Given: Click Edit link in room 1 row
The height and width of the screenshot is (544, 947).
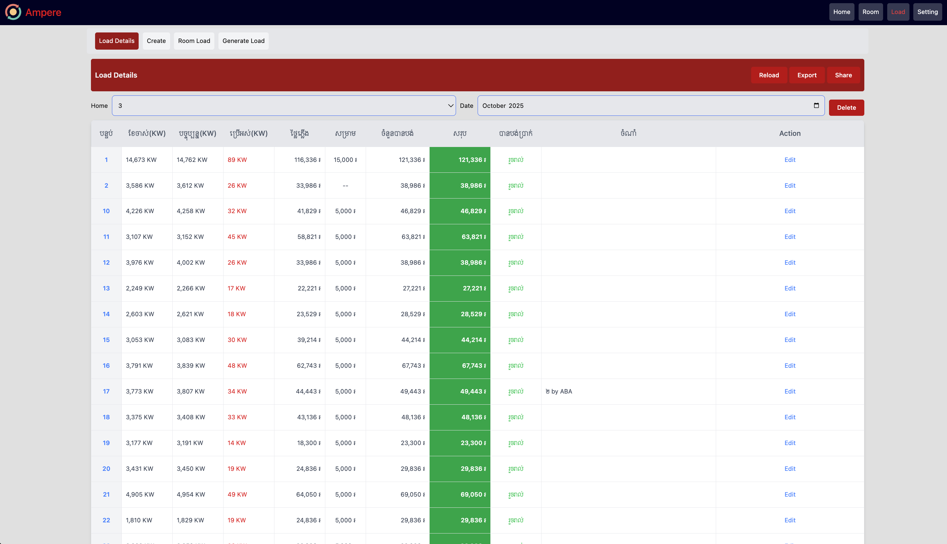Looking at the screenshot, I should pyautogui.click(x=789, y=159).
